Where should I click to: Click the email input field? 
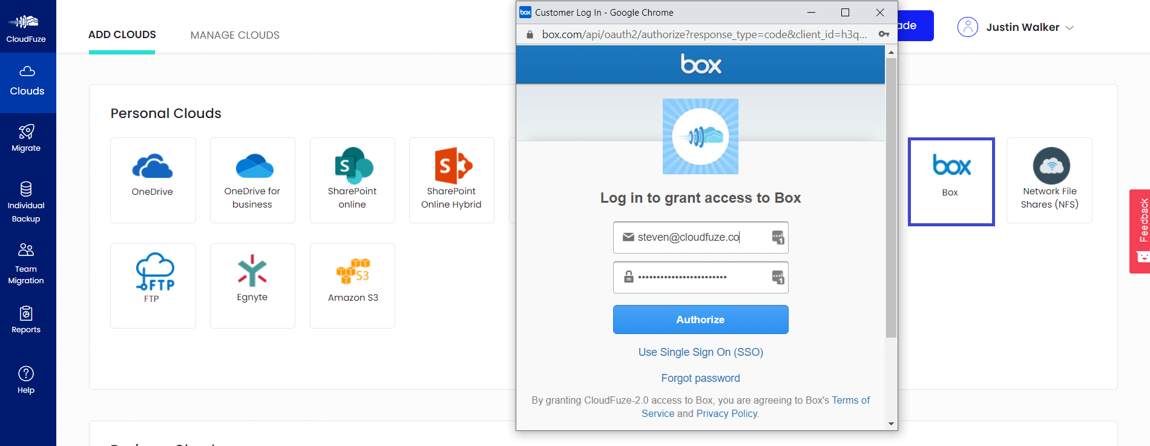tap(700, 237)
